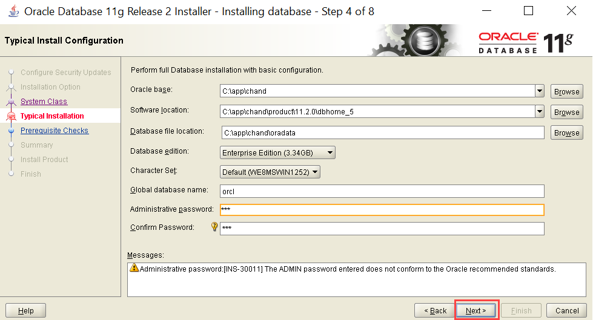Go back with the Back button
The height and width of the screenshot is (320, 593).
coord(435,310)
